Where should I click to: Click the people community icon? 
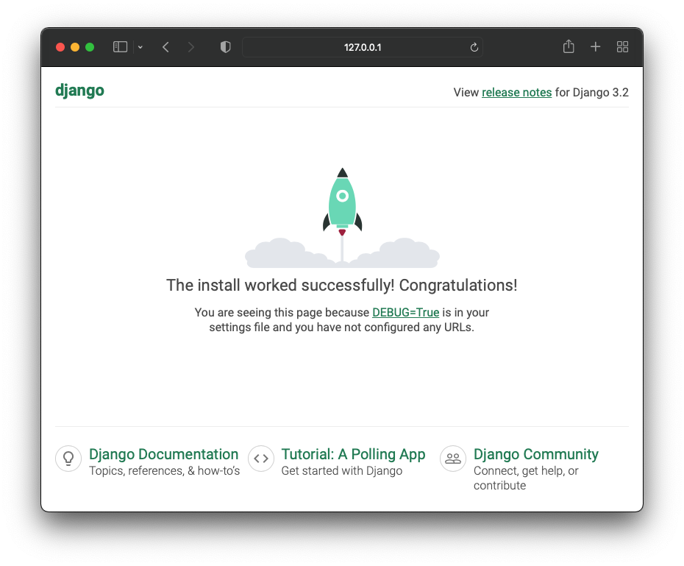[x=453, y=459]
